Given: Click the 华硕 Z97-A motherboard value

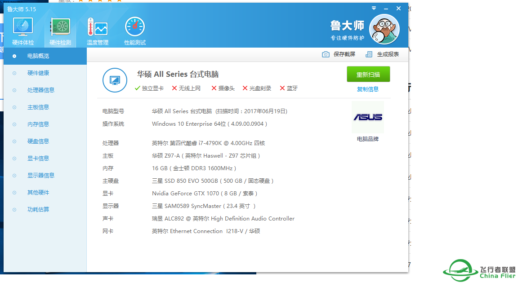Looking at the screenshot, I should click(206, 156).
